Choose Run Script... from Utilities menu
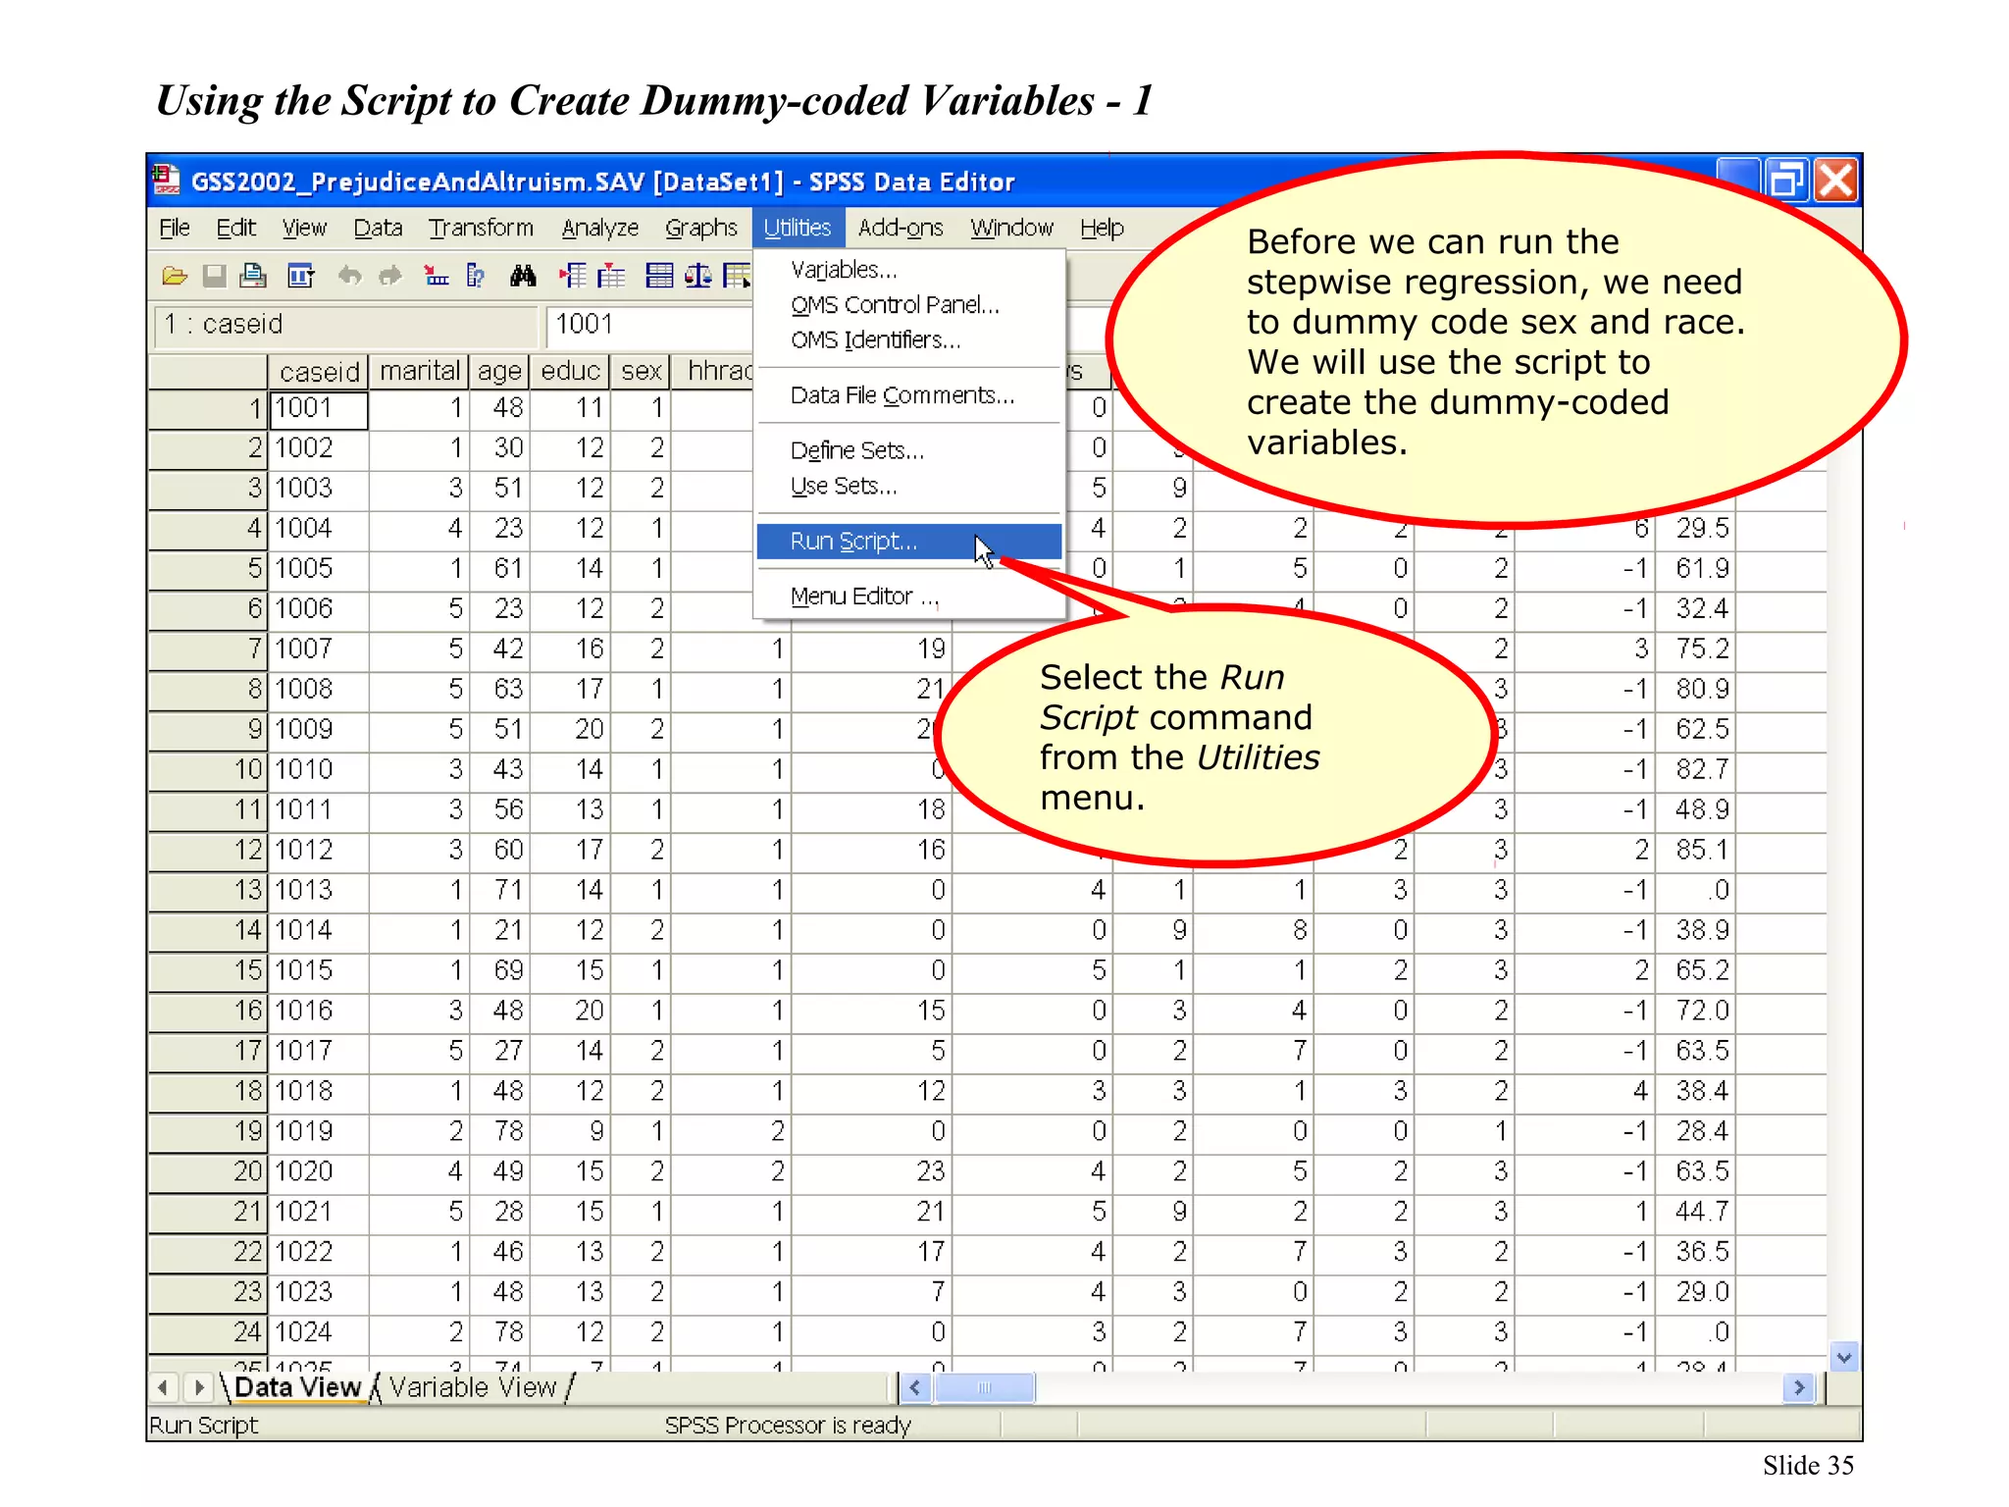 909,542
